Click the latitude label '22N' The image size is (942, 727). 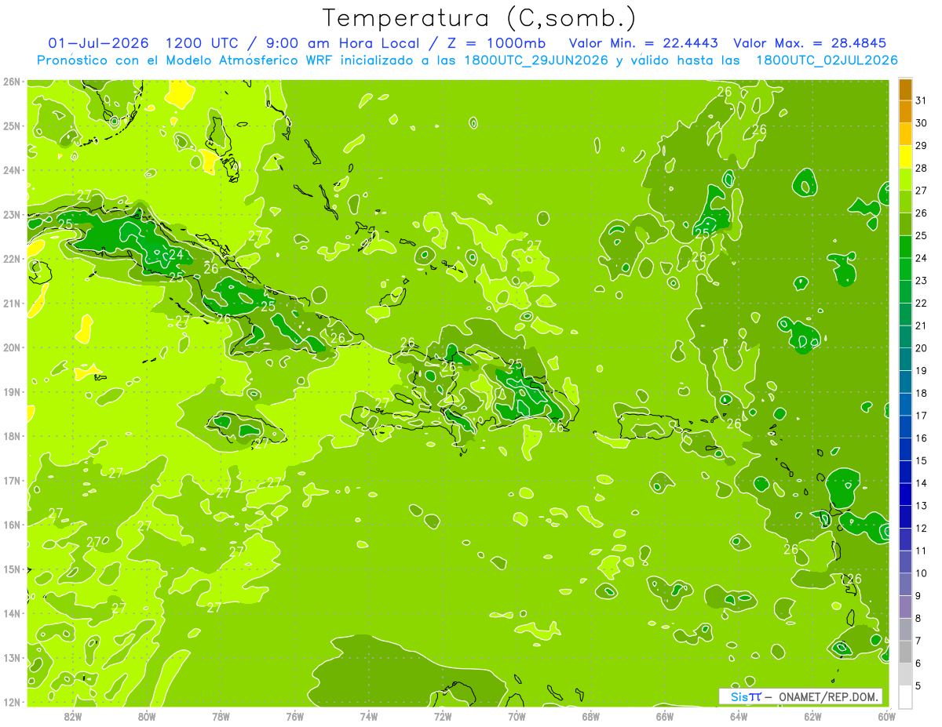point(12,259)
